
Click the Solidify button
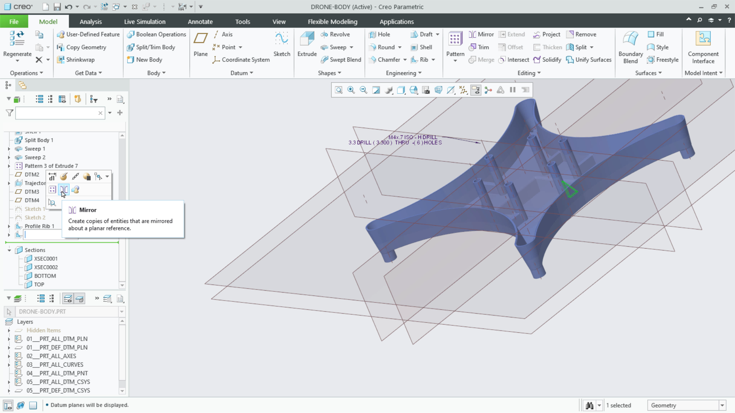547,60
